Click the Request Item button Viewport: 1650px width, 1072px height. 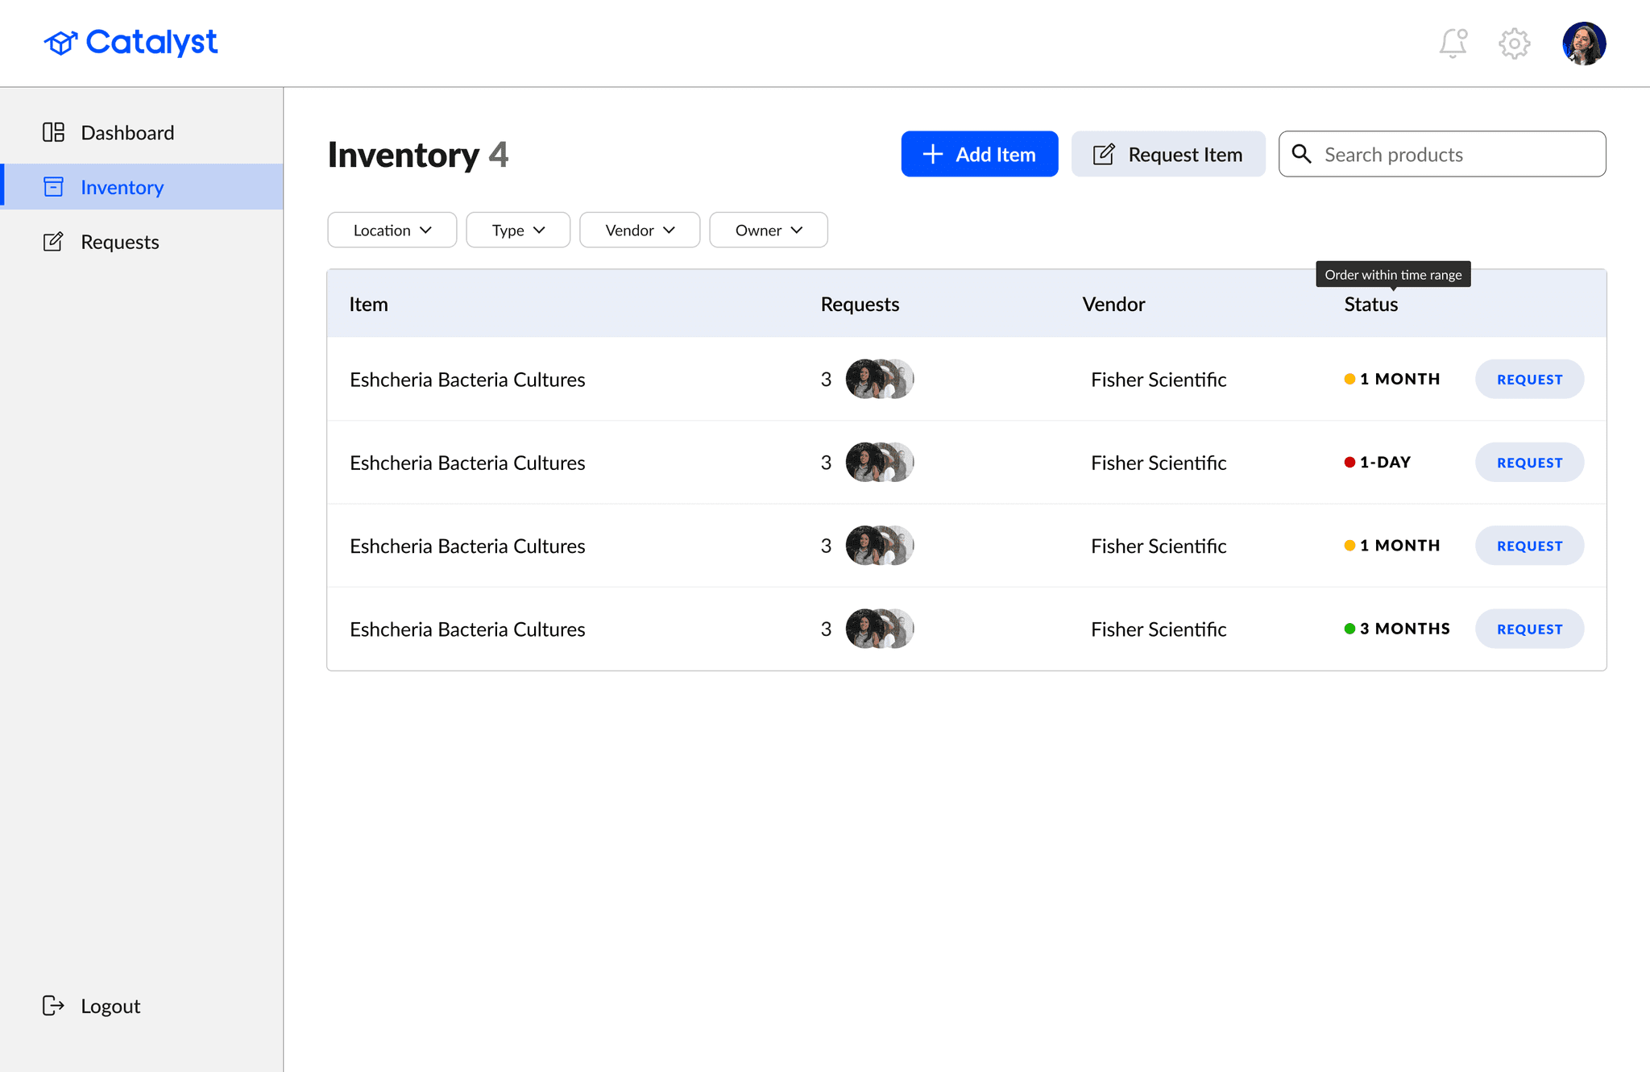click(1168, 154)
